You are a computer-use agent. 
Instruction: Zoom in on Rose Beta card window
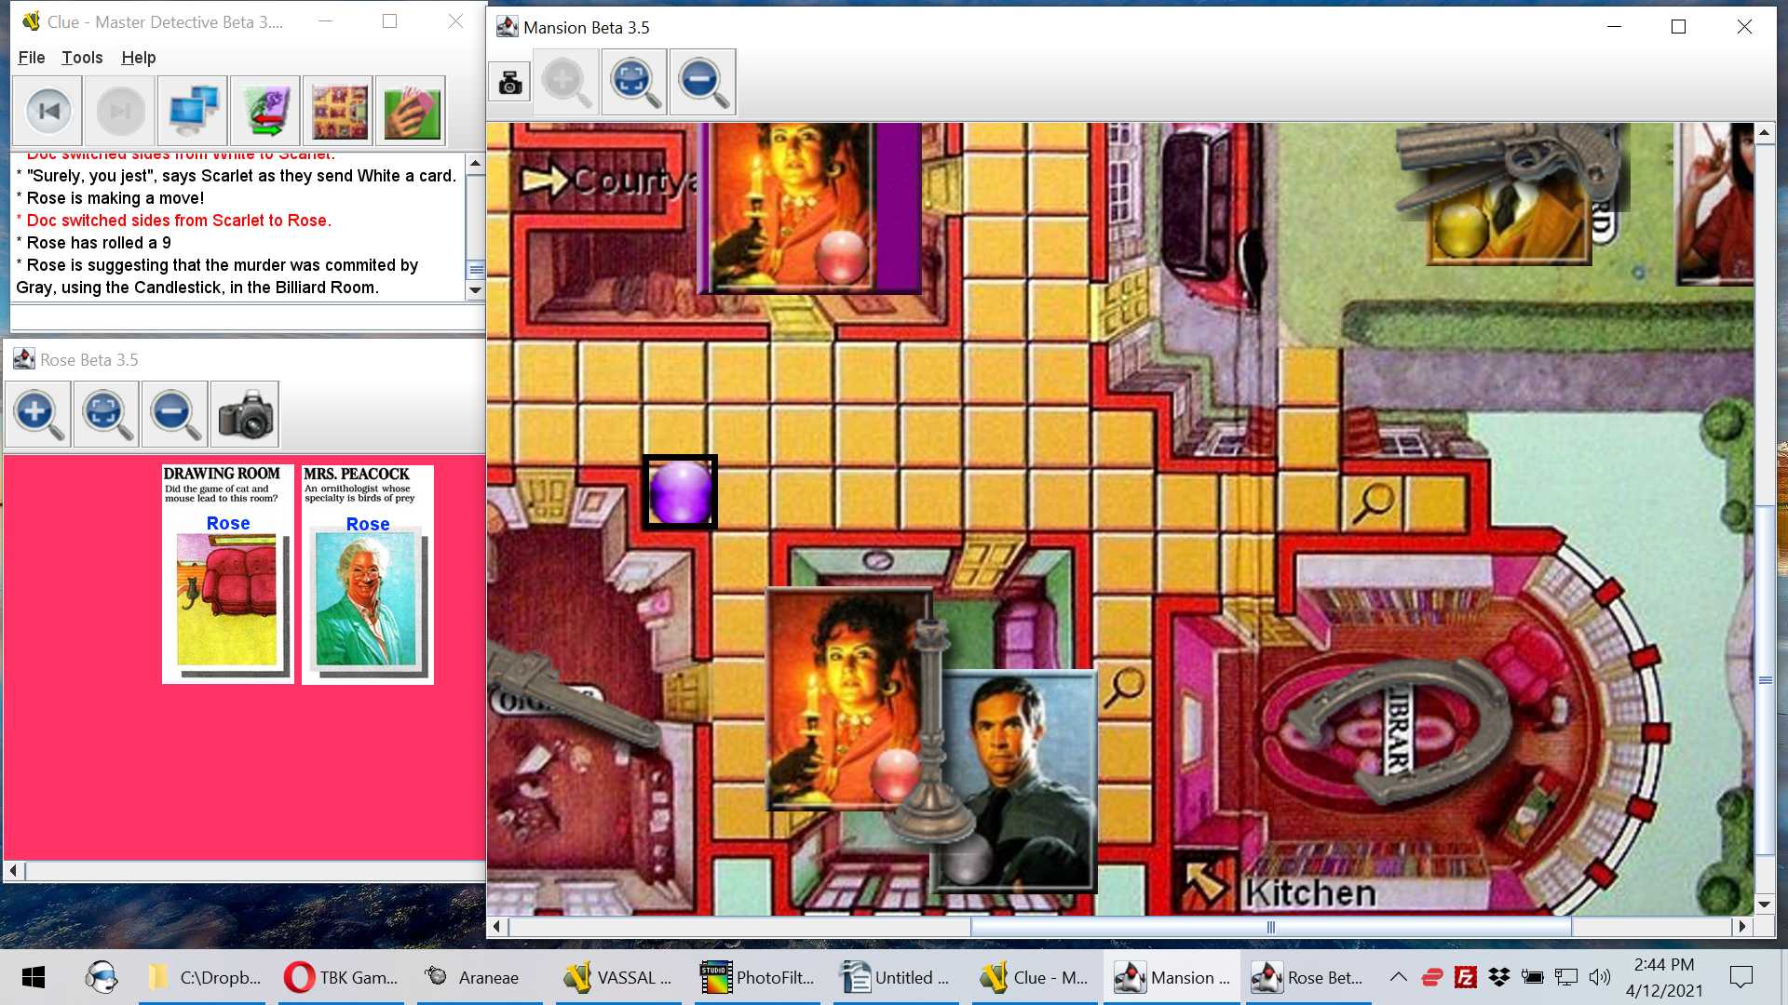click(x=38, y=414)
